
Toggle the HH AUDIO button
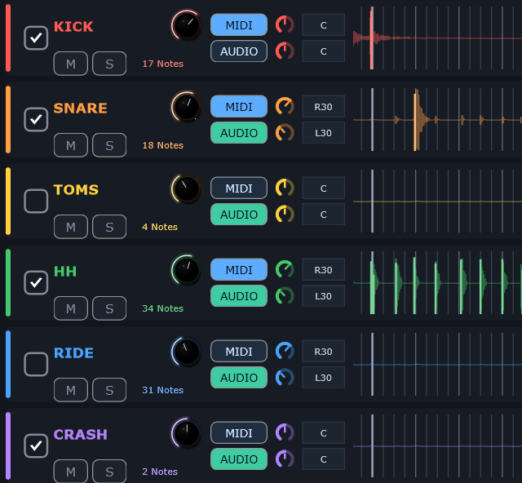(x=239, y=296)
